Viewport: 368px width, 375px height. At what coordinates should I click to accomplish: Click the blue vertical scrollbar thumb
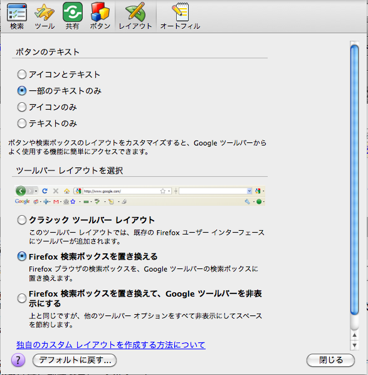point(354,179)
